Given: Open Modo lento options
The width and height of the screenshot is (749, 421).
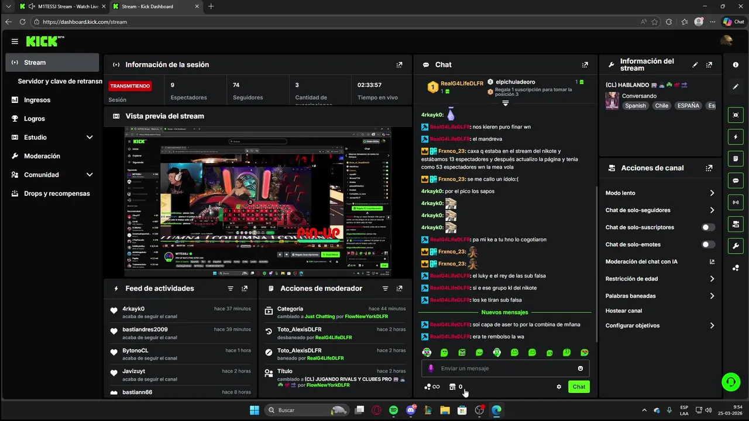Looking at the screenshot, I should click(x=660, y=193).
